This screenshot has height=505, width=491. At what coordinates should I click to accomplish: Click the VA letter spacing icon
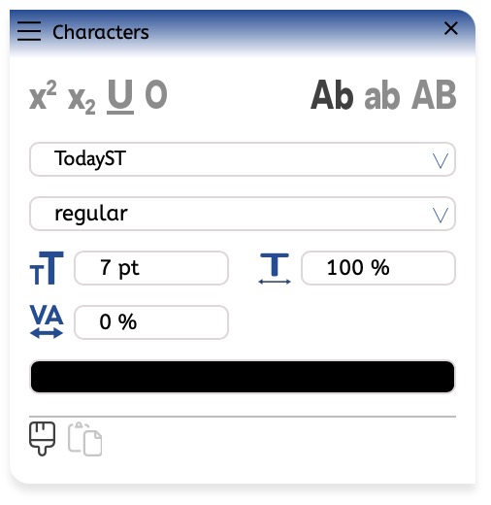point(47,321)
